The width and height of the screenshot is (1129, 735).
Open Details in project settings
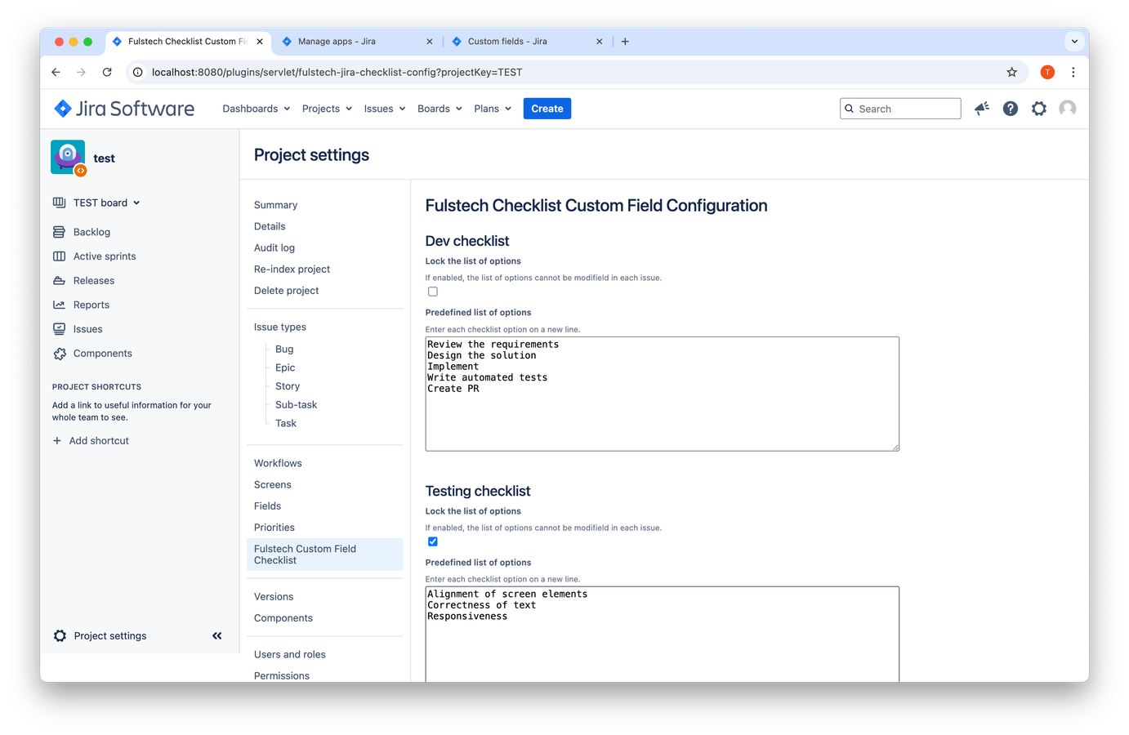[270, 226]
